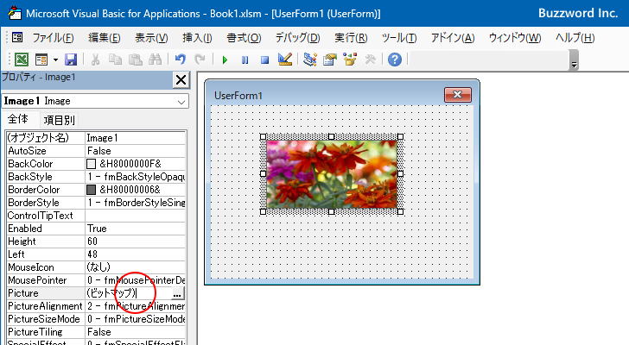Open Project Explorer icon
629x345 pixels.
pyautogui.click(x=309, y=60)
